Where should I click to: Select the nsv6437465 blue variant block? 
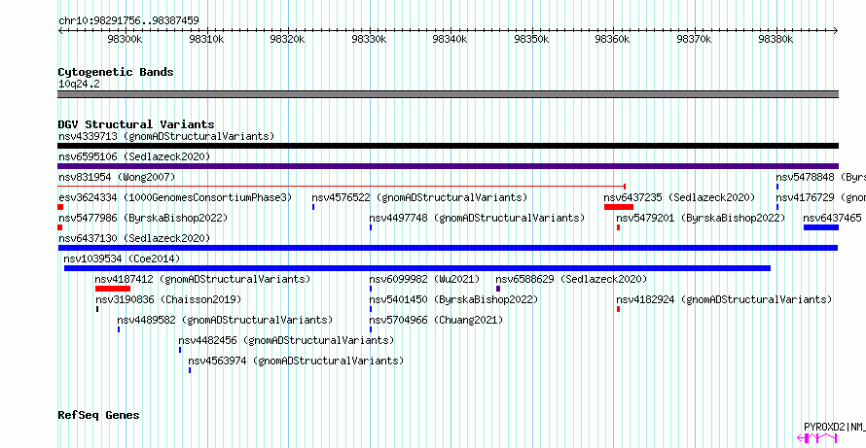click(821, 227)
